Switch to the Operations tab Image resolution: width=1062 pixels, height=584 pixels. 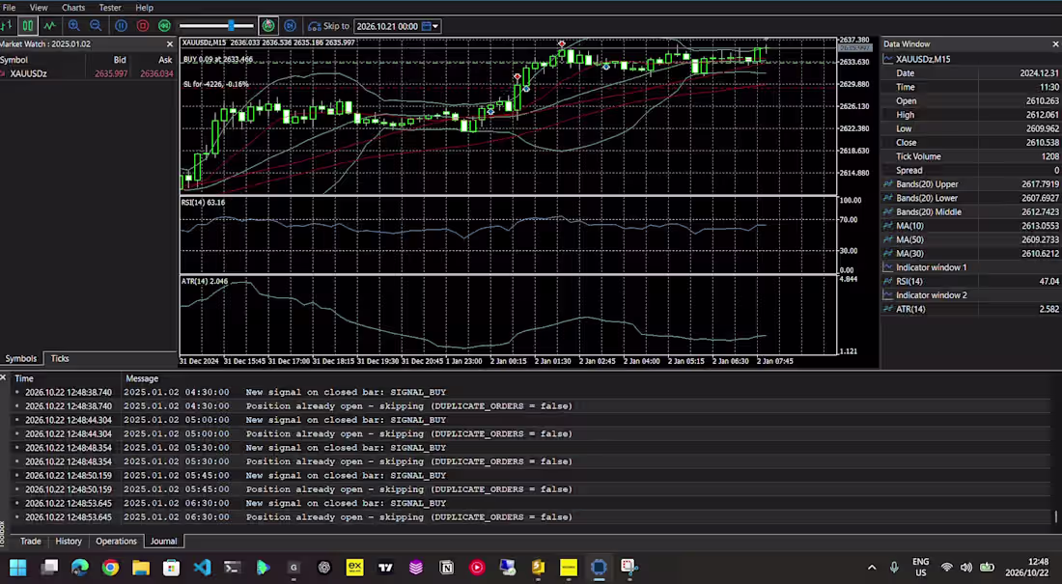[116, 541]
